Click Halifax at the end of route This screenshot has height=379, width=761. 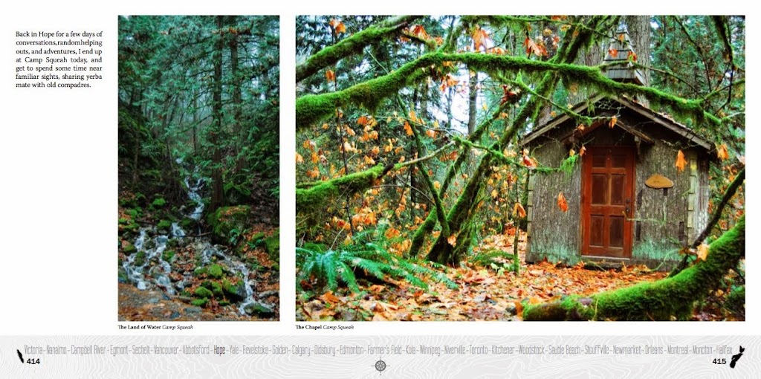click(x=724, y=350)
